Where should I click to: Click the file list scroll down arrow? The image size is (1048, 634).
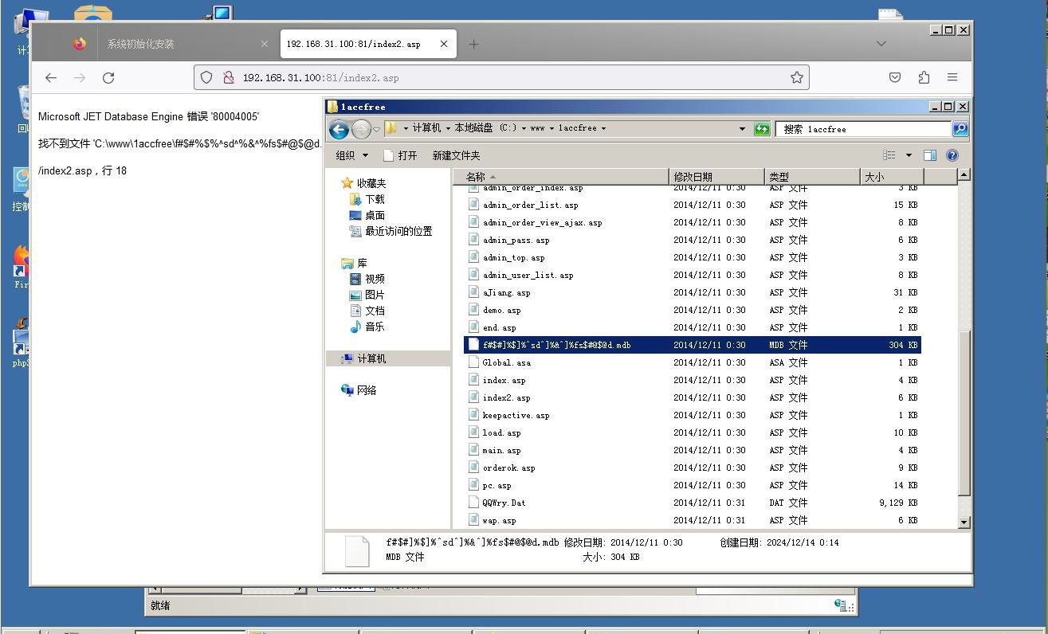964,522
